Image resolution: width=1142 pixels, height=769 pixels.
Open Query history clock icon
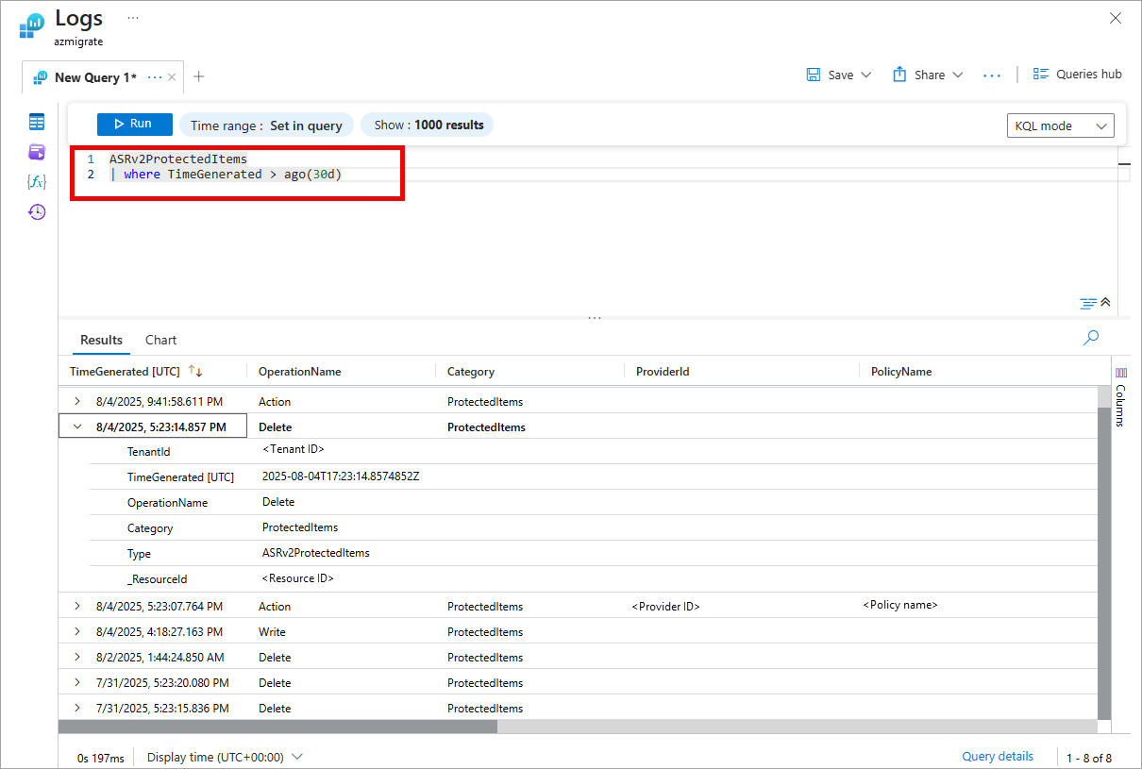click(37, 212)
